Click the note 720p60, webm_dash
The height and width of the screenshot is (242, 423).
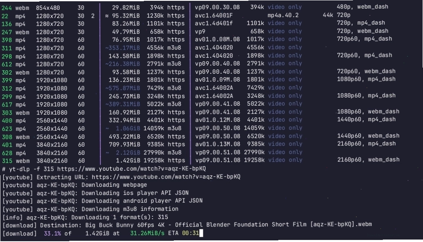(366, 71)
